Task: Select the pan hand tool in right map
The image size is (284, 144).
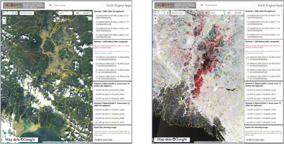Action: coord(155,13)
